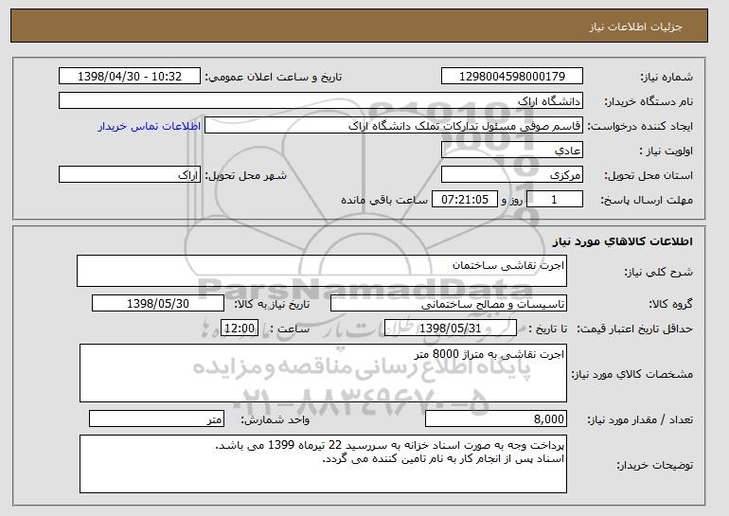Click the label شهر محل تحویل
The image size is (729, 516).
point(246,176)
